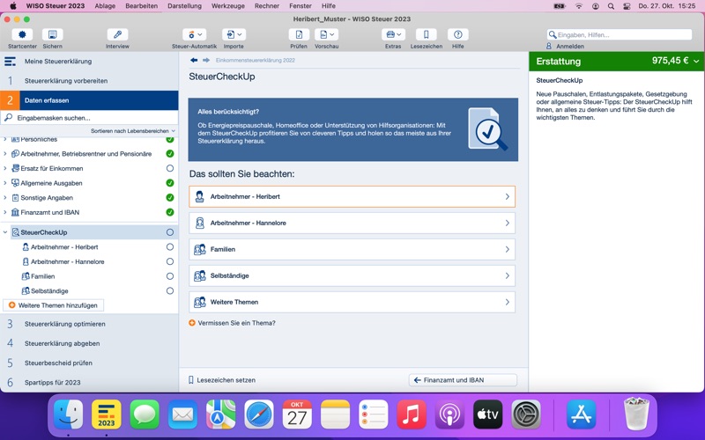Open the Extras toolbar icon
Image resolution: width=705 pixels, height=440 pixels.
[393, 34]
